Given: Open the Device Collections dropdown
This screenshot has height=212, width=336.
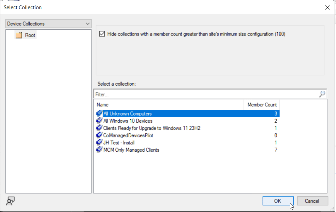Looking at the screenshot, I should pos(48,24).
